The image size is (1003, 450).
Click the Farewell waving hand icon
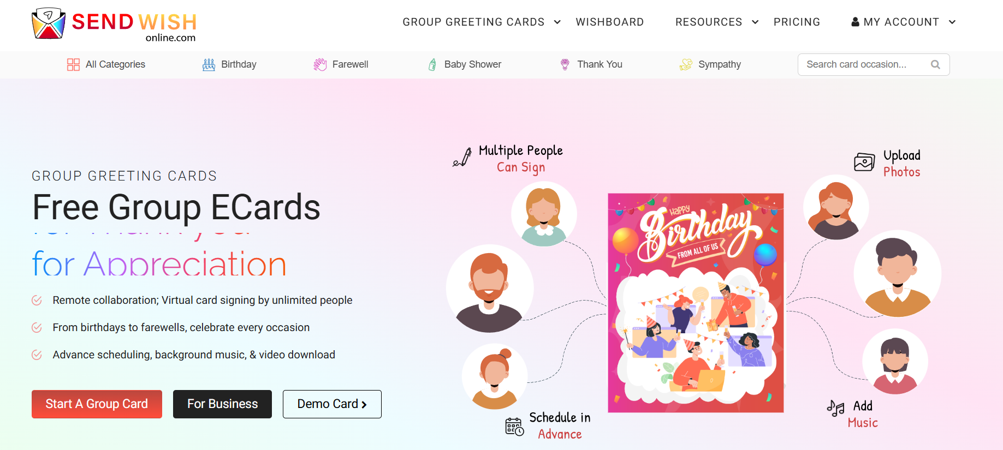click(320, 64)
